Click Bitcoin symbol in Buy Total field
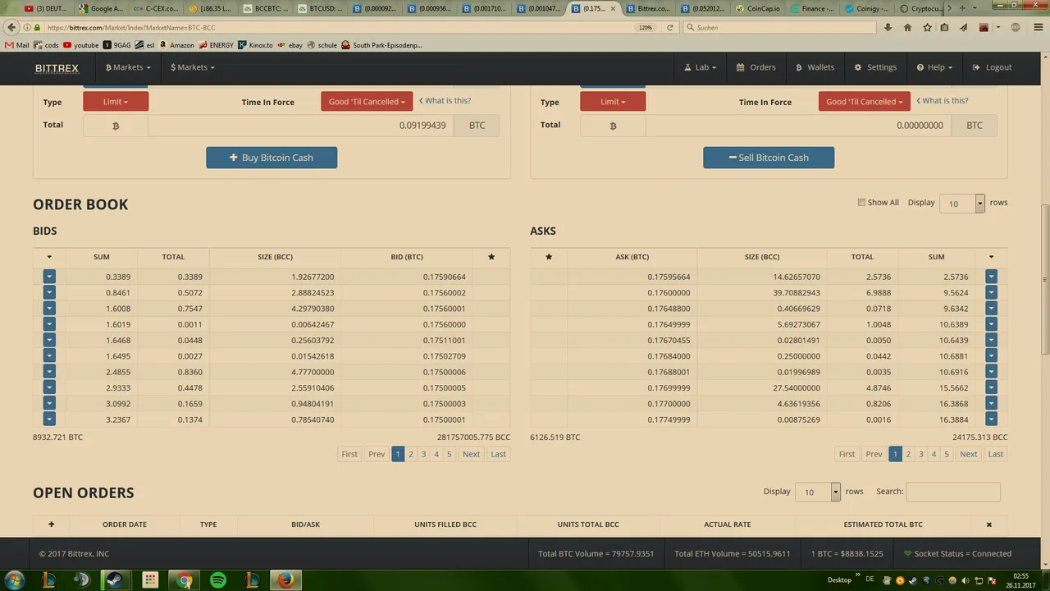The image size is (1050, 591). pos(116,126)
